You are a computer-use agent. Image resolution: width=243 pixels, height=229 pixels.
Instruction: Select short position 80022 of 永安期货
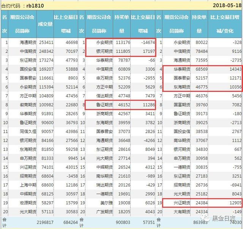[202, 42]
